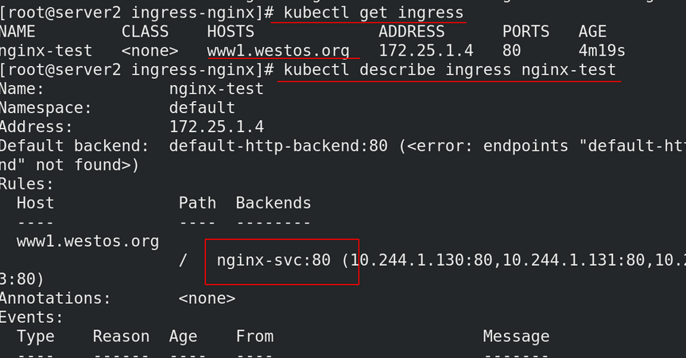This screenshot has height=358, width=686.
Task: Click the Message heading under Events
Action: point(516,337)
